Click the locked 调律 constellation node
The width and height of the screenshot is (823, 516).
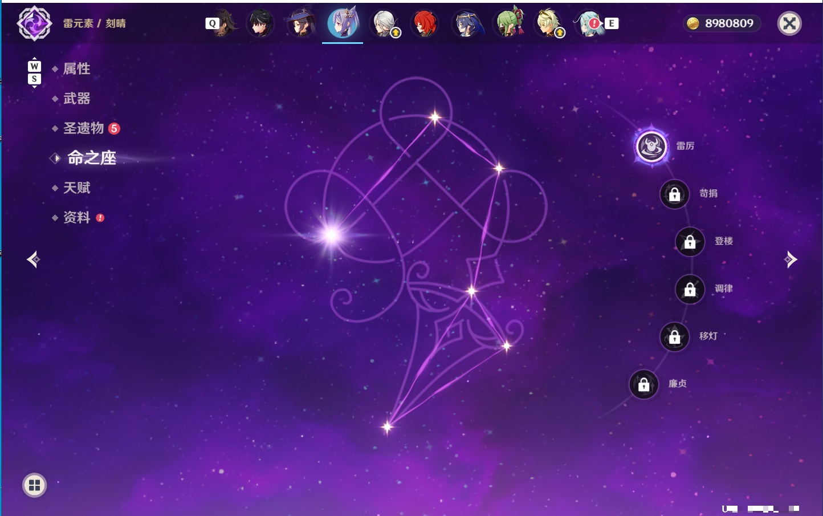pos(690,289)
